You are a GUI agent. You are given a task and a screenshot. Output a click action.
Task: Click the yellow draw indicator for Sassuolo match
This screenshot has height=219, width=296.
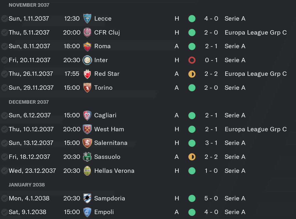[192, 157]
